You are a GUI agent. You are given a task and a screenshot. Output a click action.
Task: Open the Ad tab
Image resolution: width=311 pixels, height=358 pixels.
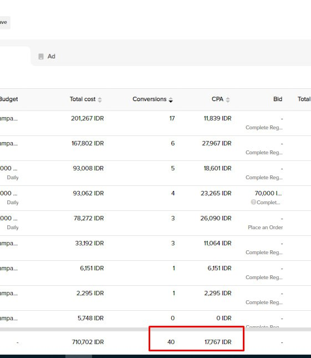(x=47, y=57)
